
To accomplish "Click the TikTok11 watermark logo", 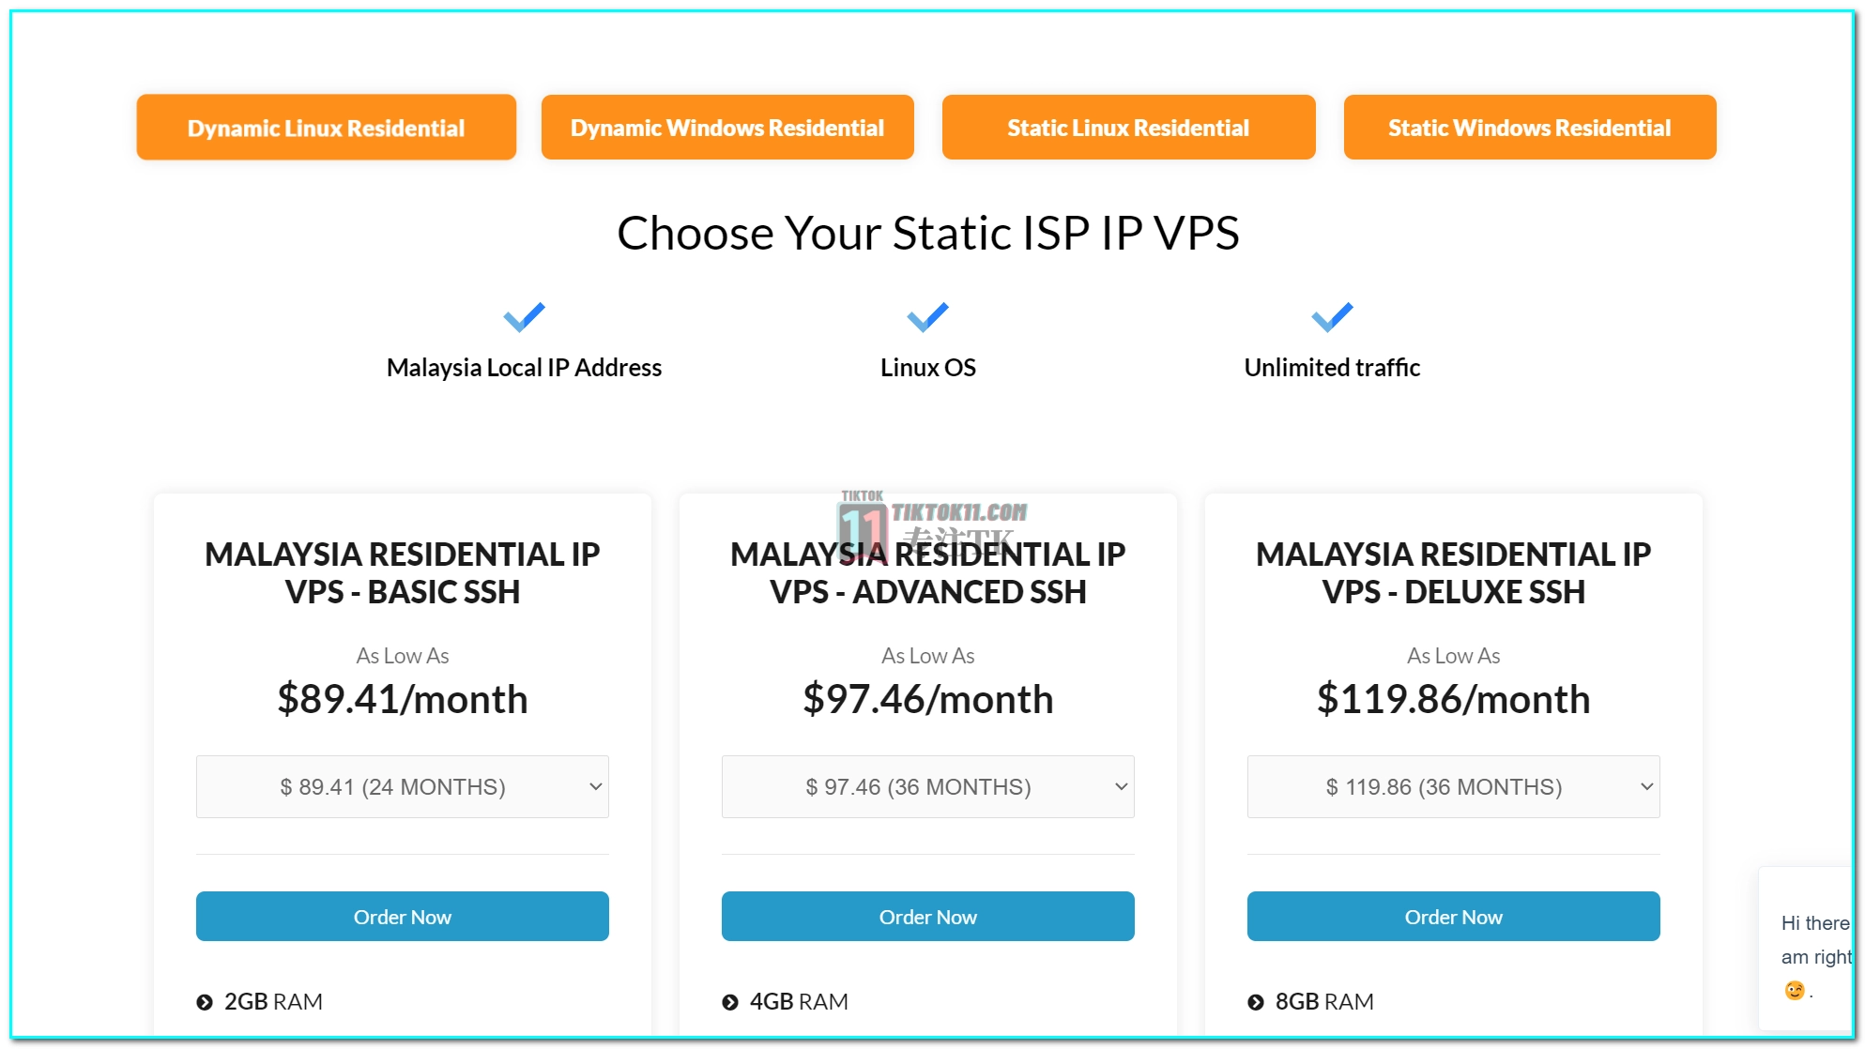I will [x=932, y=526].
